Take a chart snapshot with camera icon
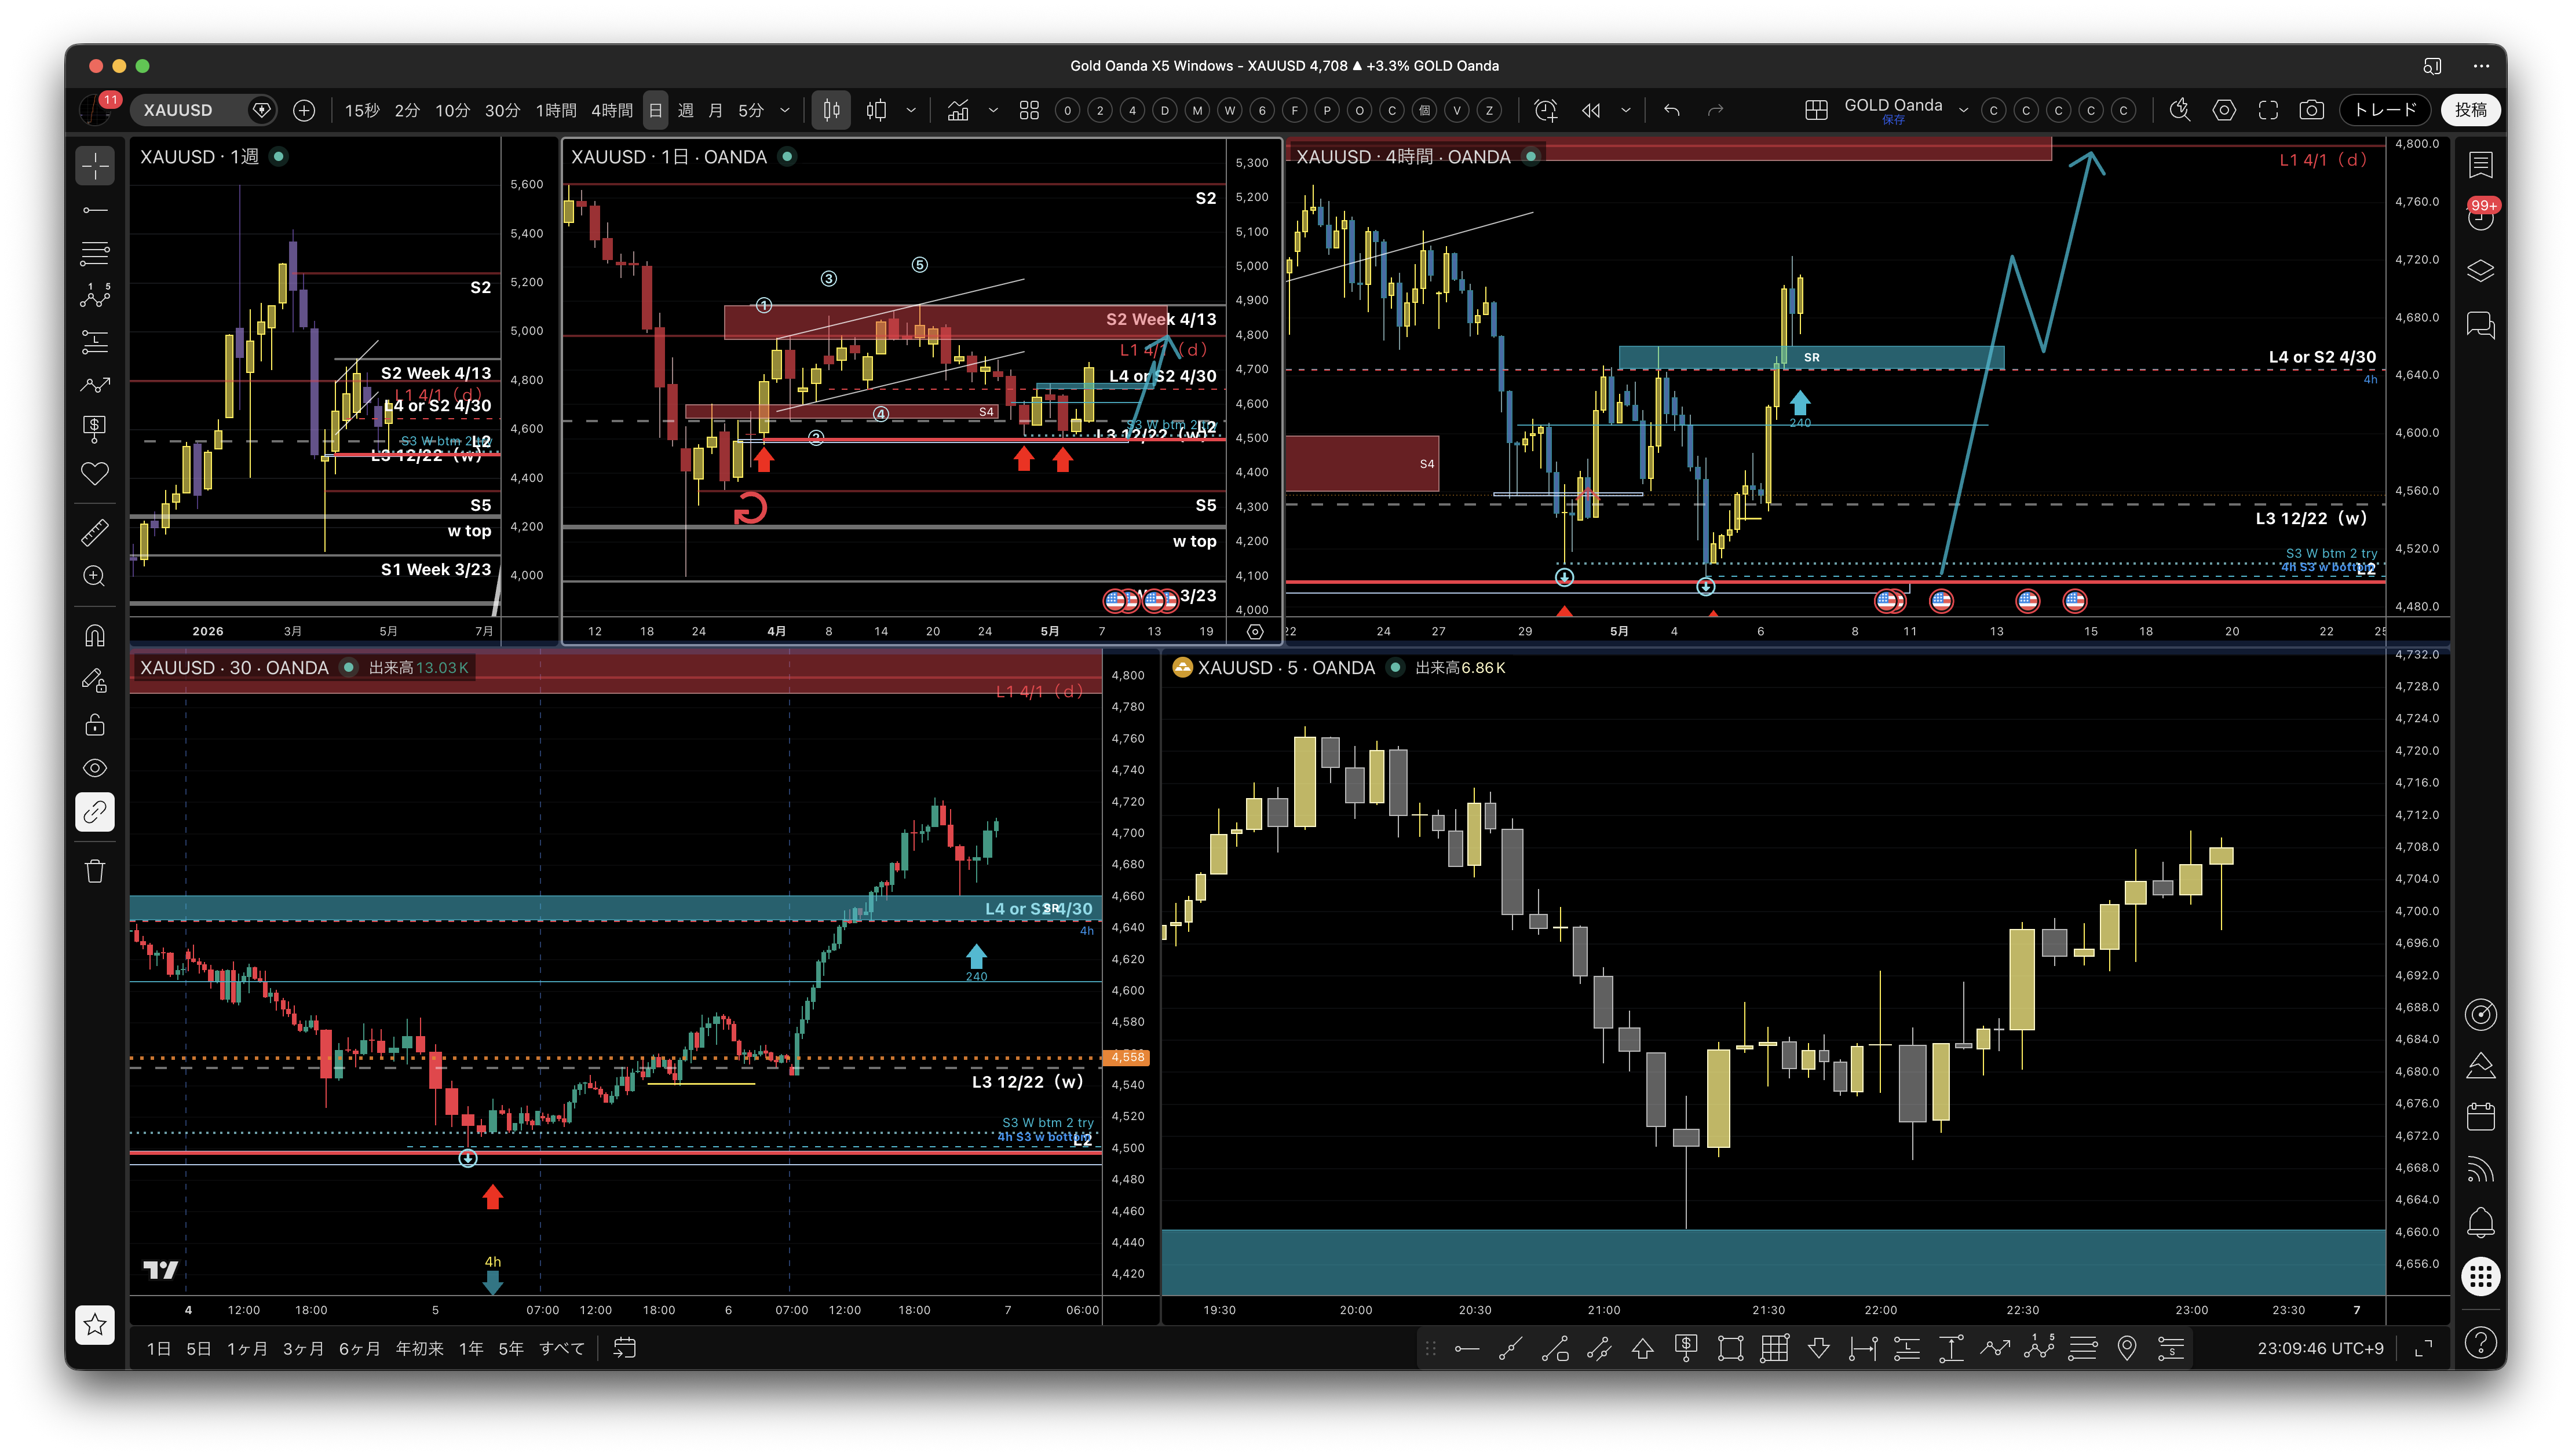Screen dimensions: 2572x1456 pyautogui.click(x=2311, y=110)
